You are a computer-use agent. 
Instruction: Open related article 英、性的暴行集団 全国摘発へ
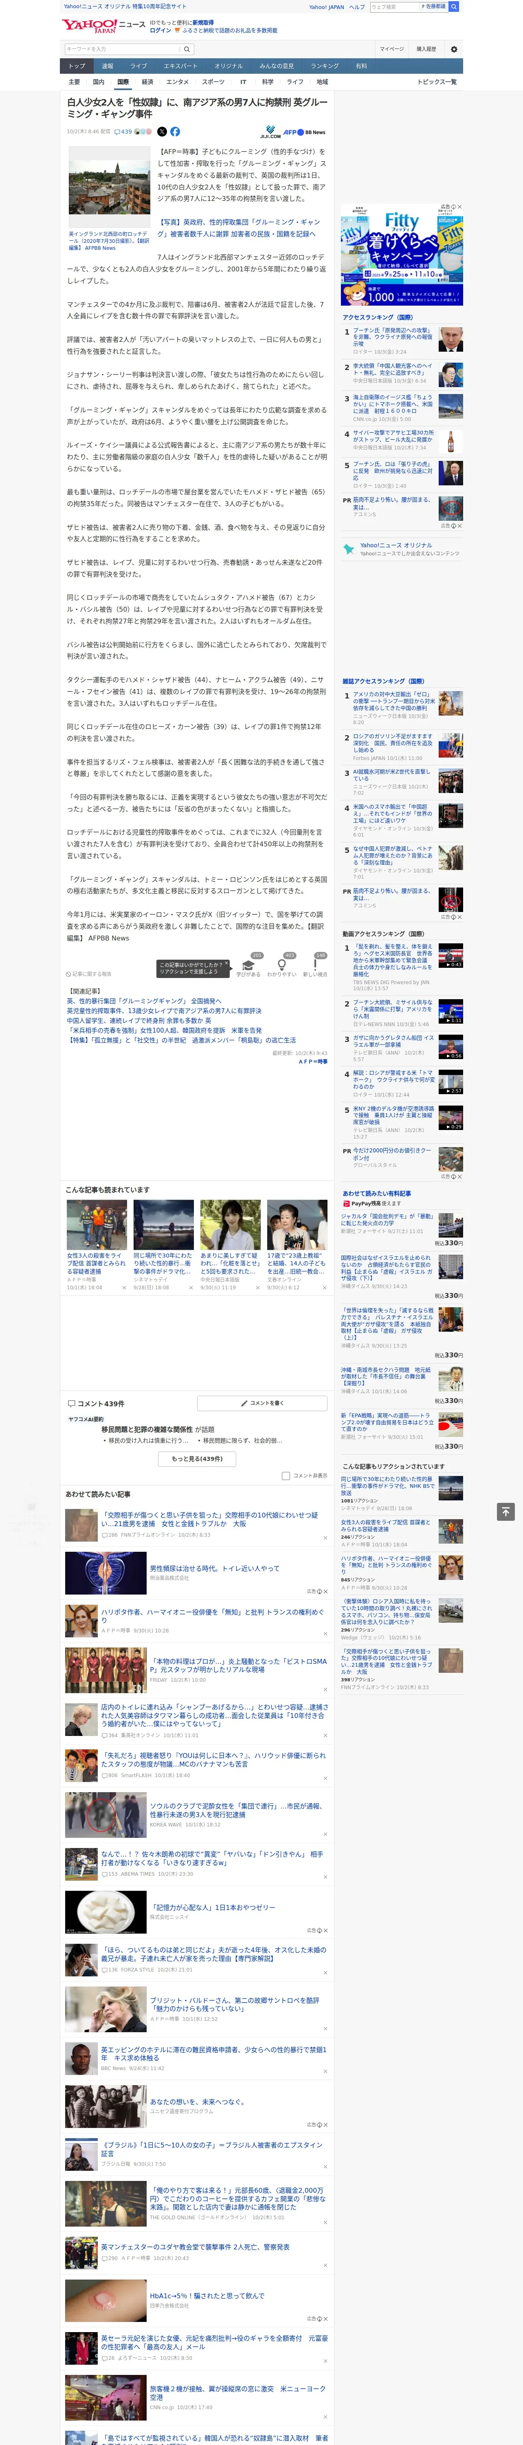click(143, 1001)
